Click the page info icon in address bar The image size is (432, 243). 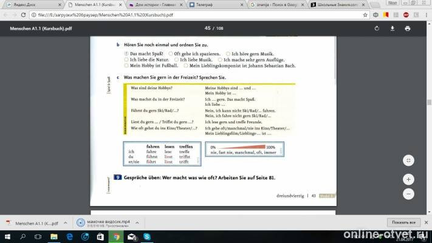pyautogui.click(x=33, y=15)
